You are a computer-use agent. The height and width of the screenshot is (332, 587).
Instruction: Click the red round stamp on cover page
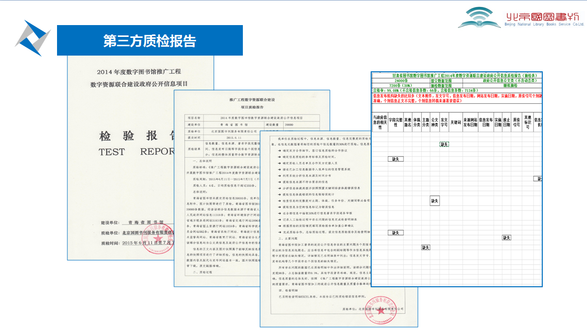click(158, 239)
